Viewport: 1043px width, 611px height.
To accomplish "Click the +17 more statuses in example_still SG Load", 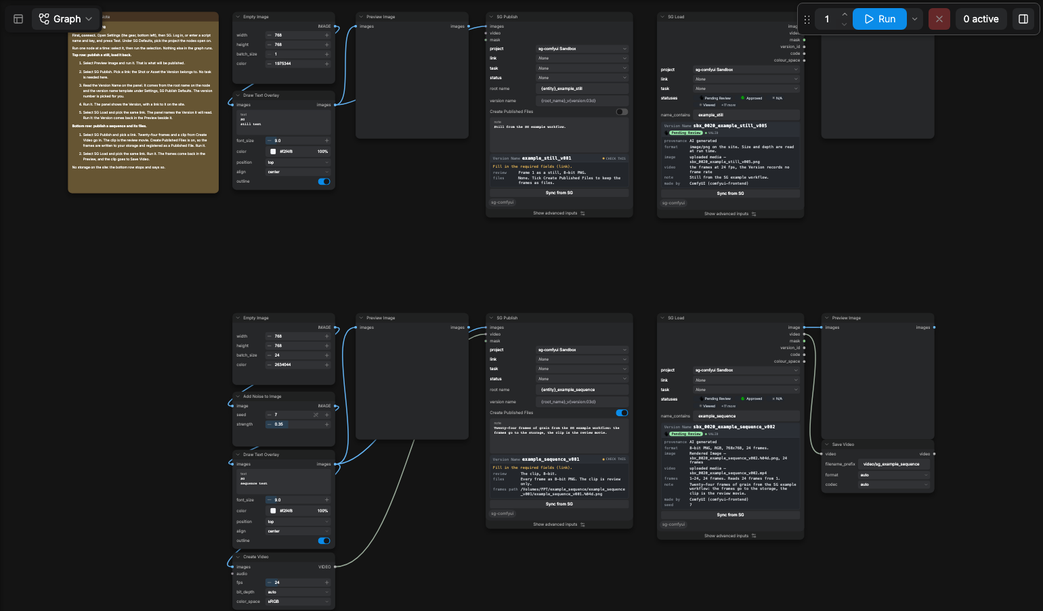I will [729, 105].
